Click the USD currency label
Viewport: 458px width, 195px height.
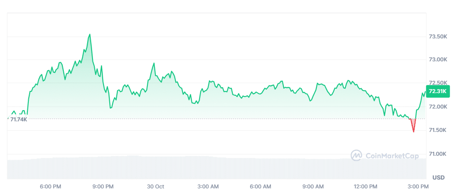(x=438, y=177)
